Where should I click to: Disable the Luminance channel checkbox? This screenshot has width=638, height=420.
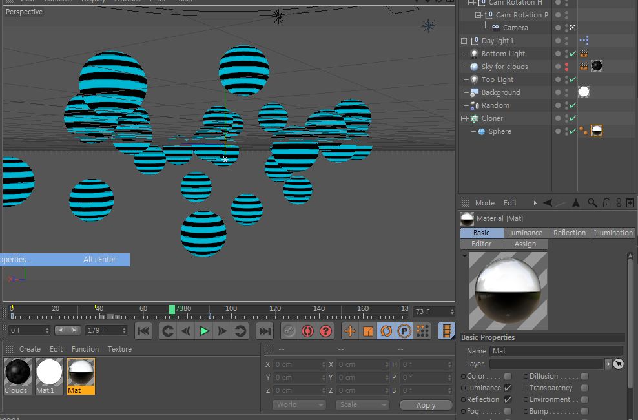pos(508,388)
